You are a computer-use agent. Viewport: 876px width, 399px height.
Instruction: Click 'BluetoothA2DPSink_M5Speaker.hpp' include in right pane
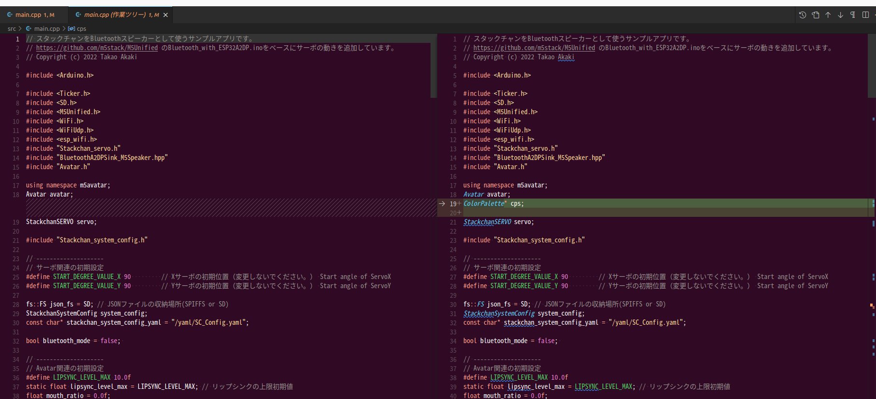534,158
